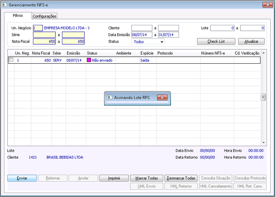Click the Emissão column header

73,53
